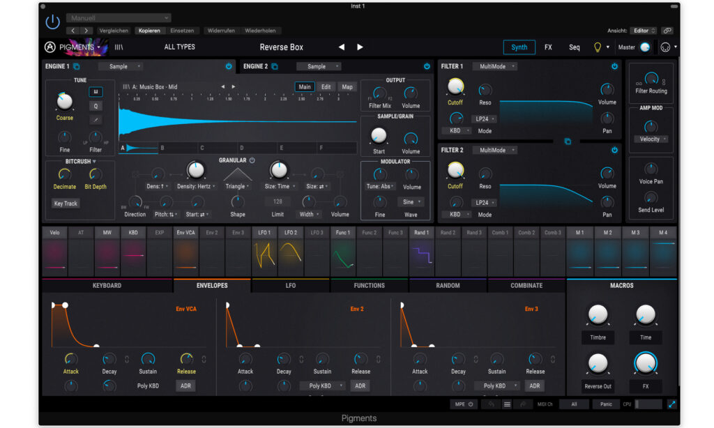Load the previous Pigments preset
This screenshot has height=428, width=714.
click(341, 47)
